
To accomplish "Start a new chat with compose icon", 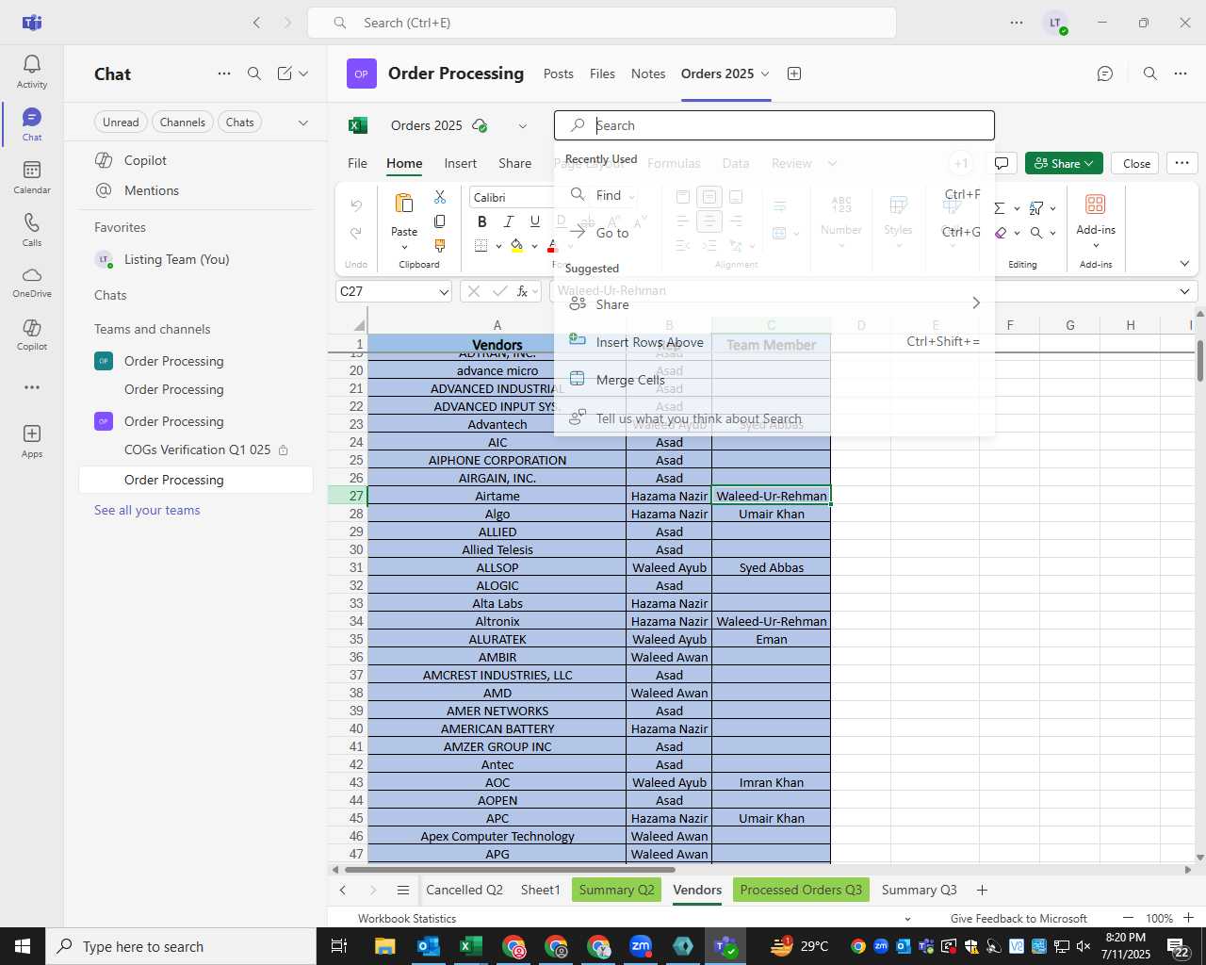I will 285,74.
